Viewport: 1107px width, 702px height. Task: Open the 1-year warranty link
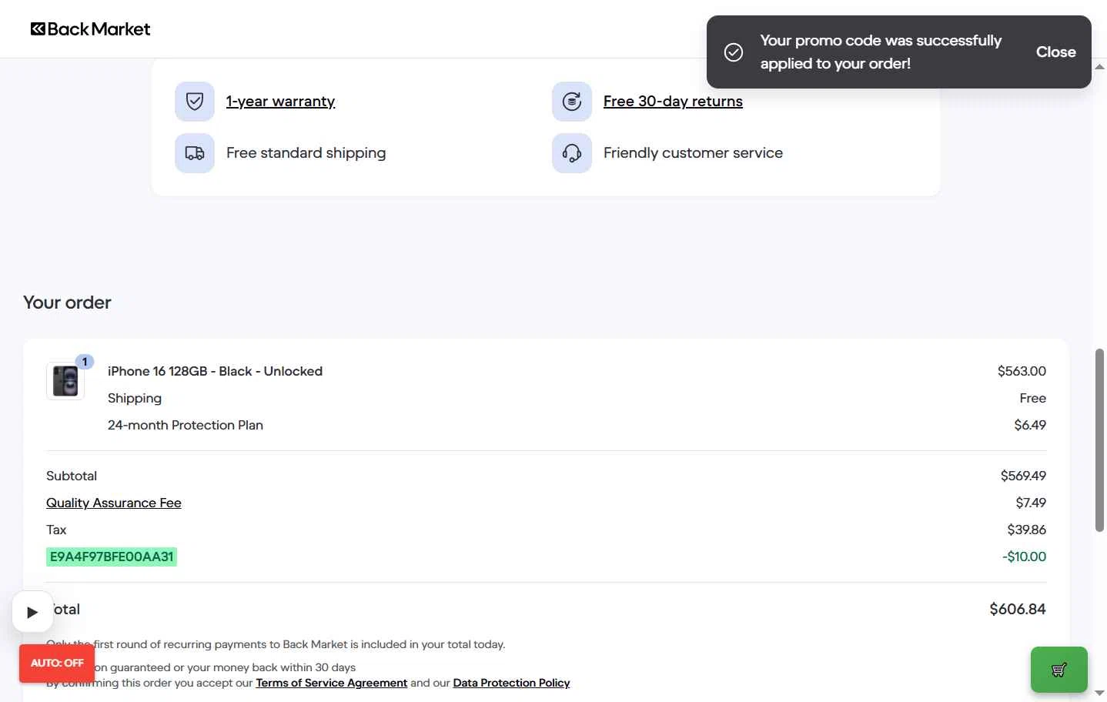280,102
